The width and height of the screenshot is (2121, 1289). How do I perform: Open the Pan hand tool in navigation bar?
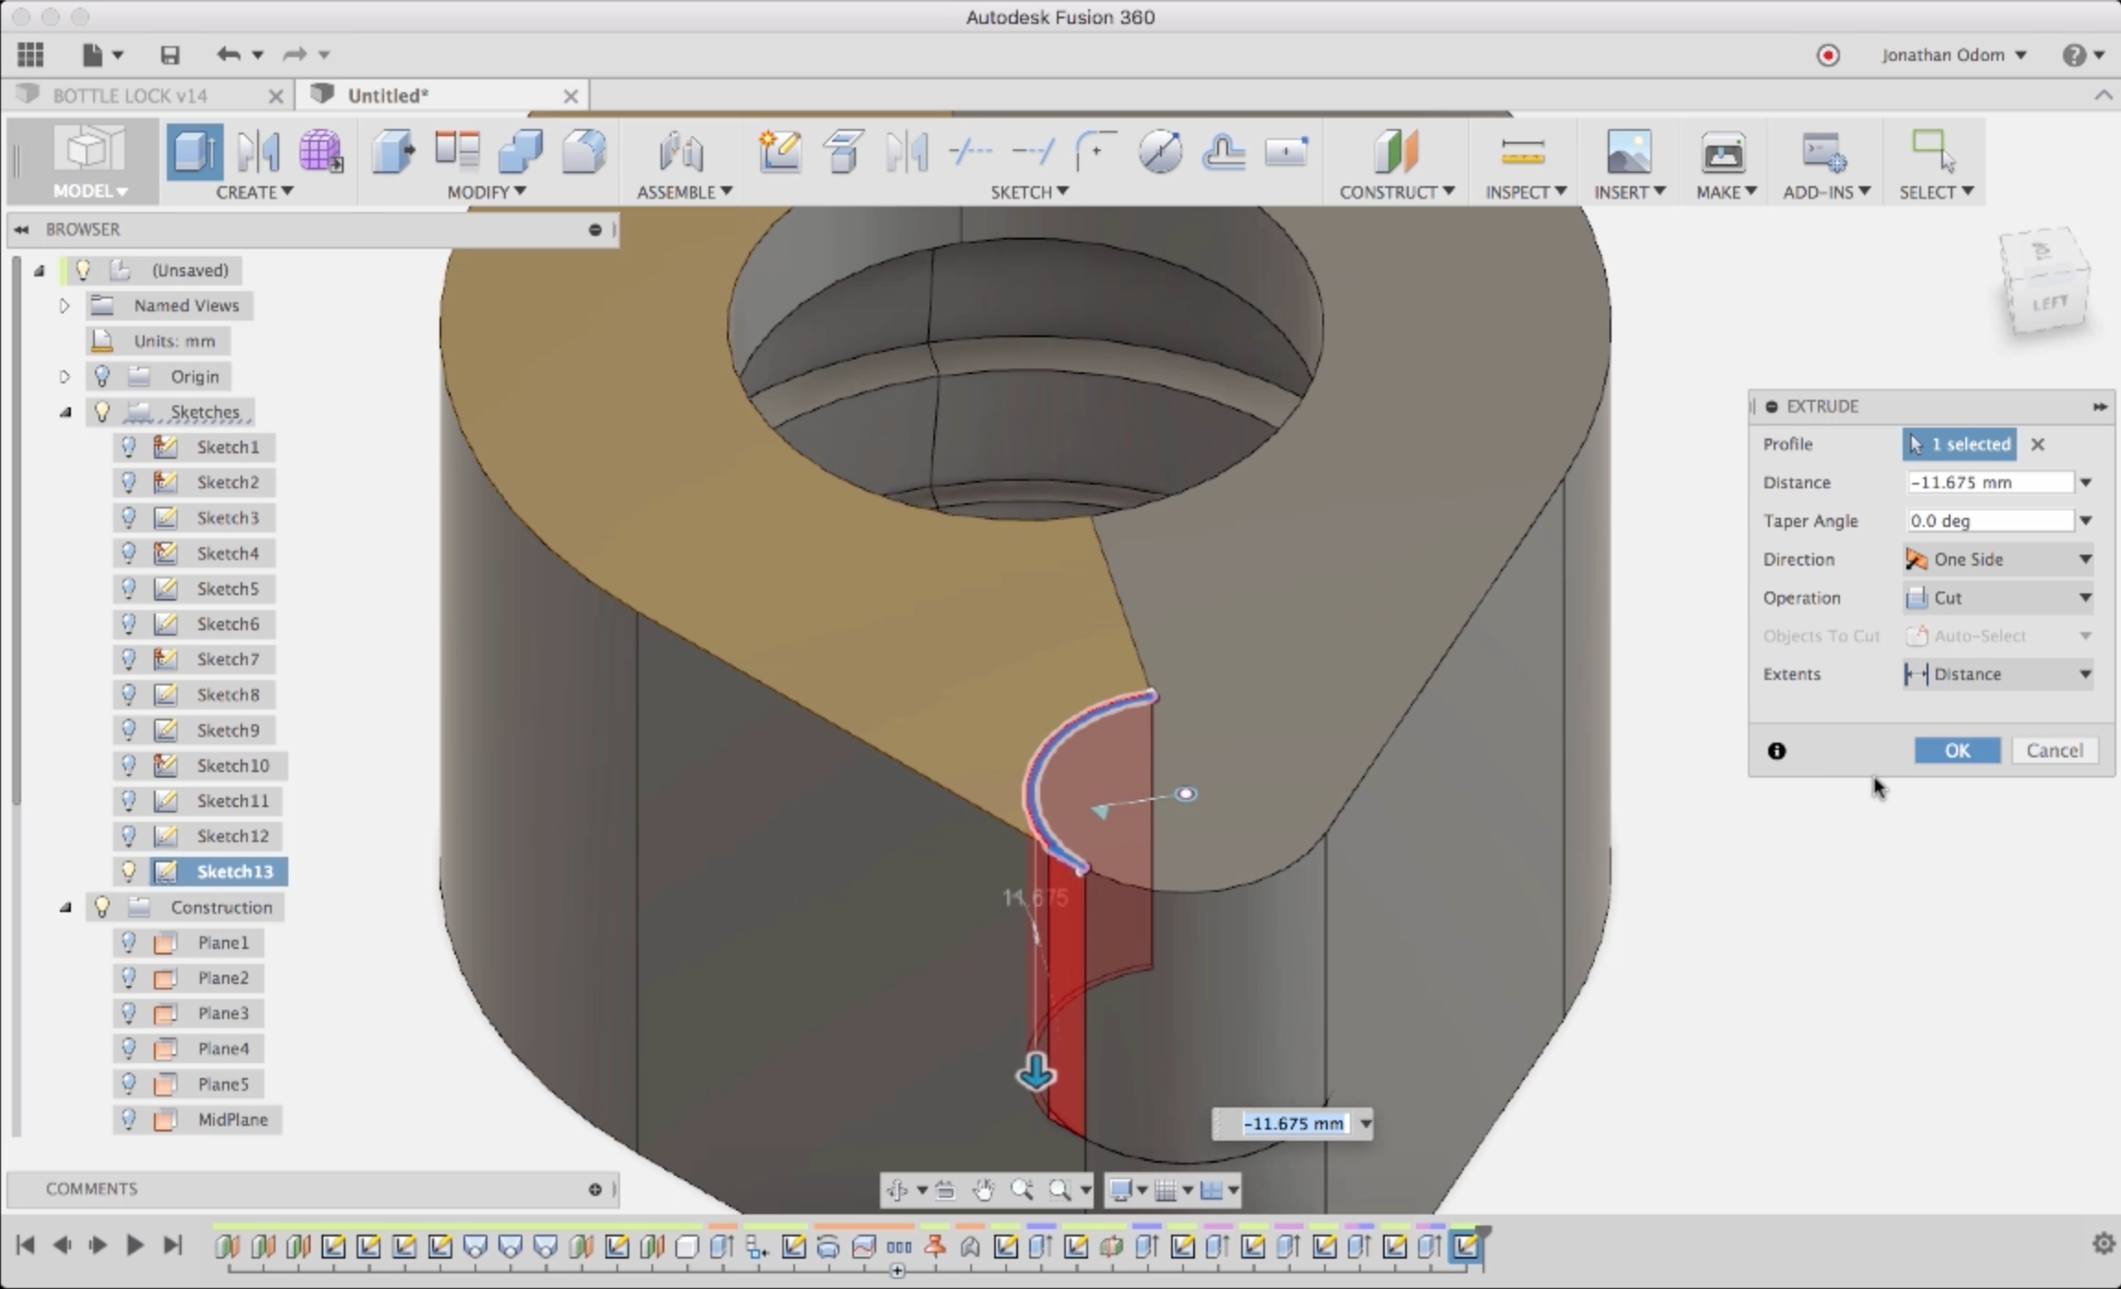(x=983, y=1189)
